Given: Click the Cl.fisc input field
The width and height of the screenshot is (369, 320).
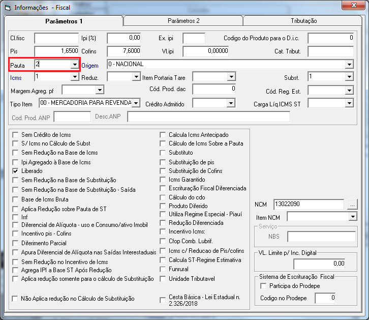Looking at the screenshot, I should (x=56, y=38).
